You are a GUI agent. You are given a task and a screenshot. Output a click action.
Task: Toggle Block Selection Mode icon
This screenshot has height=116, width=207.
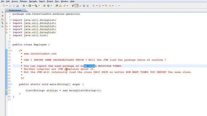[84, 6]
